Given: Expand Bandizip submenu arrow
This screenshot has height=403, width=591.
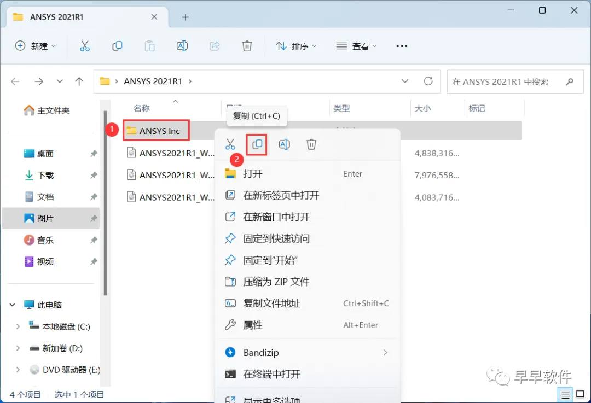Looking at the screenshot, I should [x=385, y=353].
